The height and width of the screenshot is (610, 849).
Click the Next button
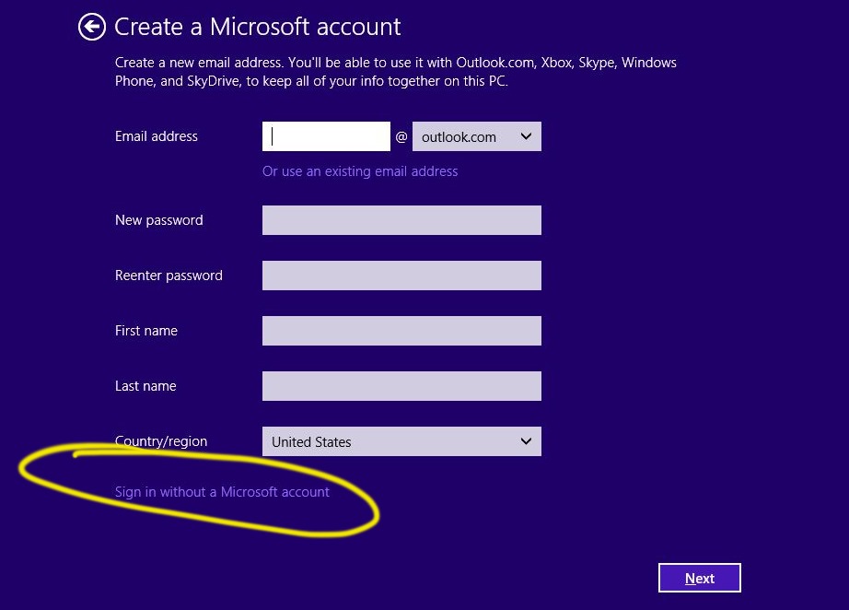pyautogui.click(x=700, y=578)
